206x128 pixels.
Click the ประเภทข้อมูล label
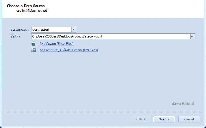(x=20, y=30)
